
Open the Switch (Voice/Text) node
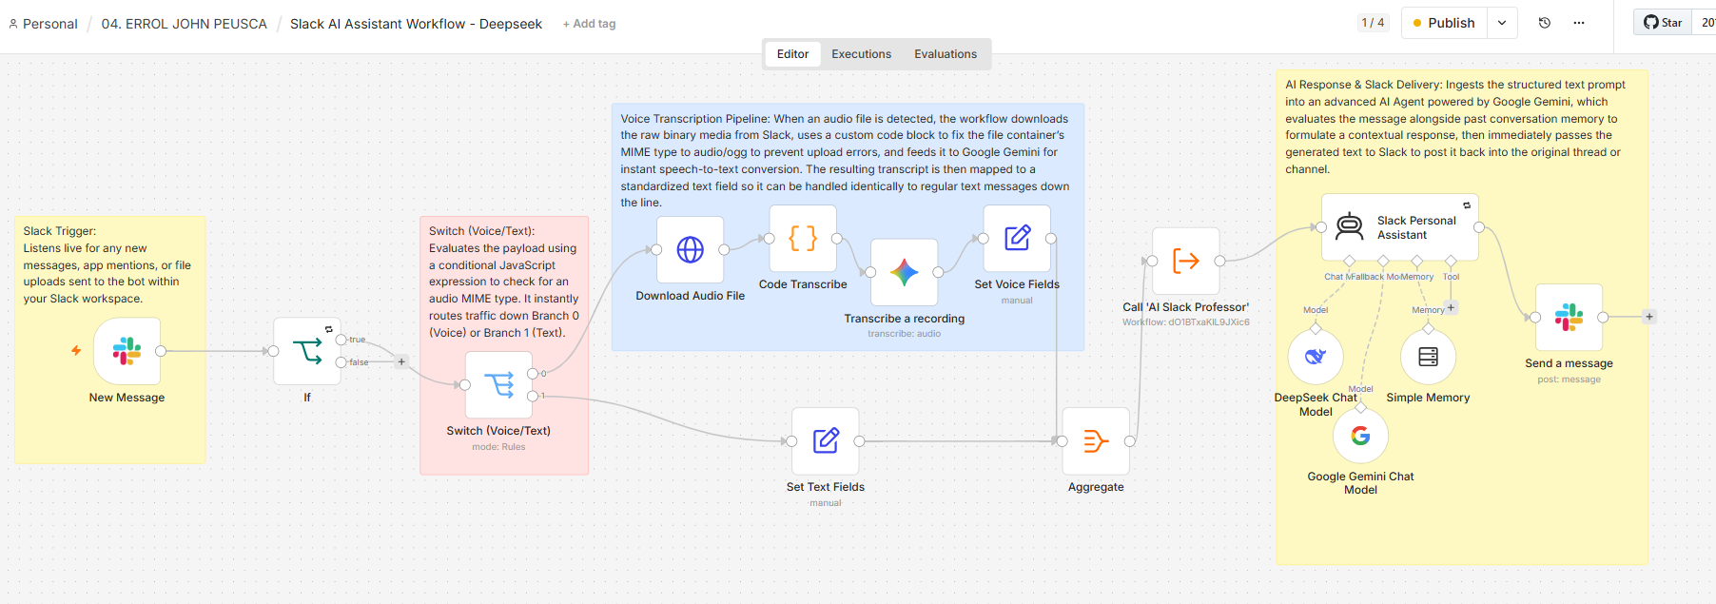pyautogui.click(x=498, y=384)
